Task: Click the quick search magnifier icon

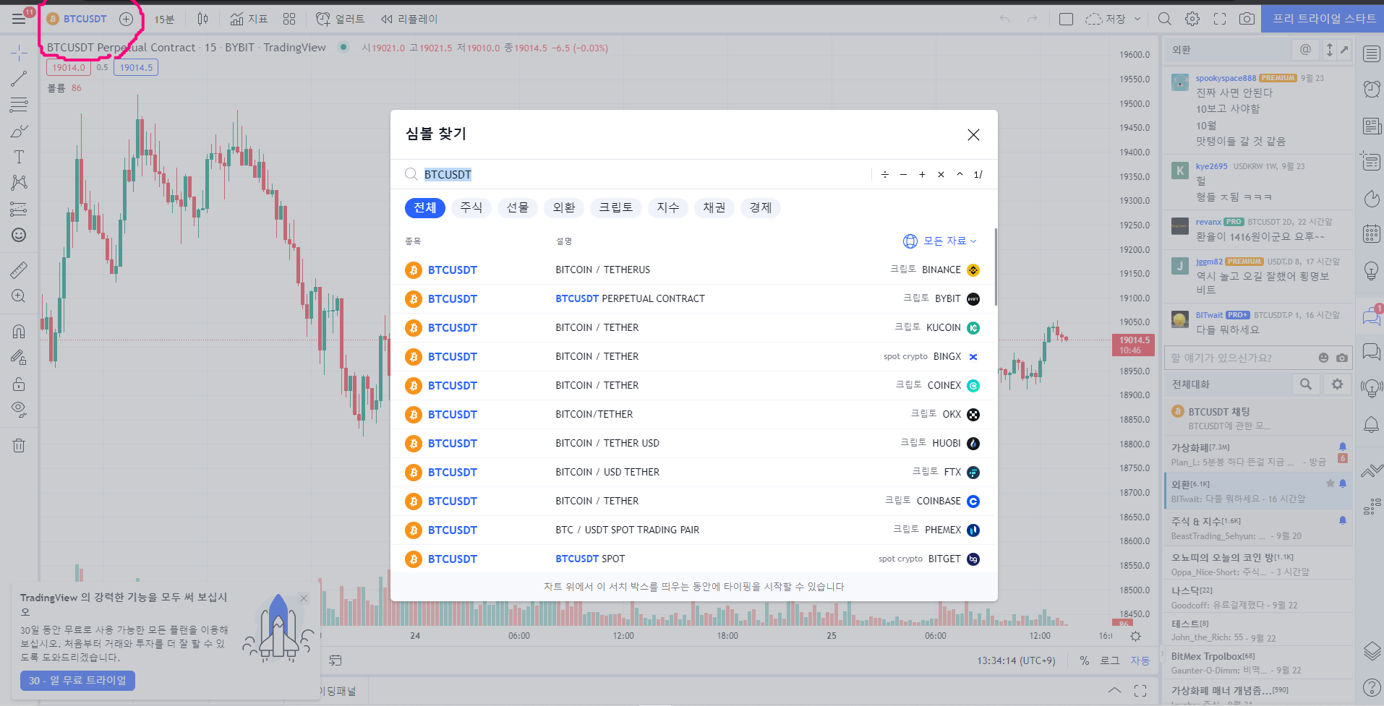Action: pos(1164,19)
